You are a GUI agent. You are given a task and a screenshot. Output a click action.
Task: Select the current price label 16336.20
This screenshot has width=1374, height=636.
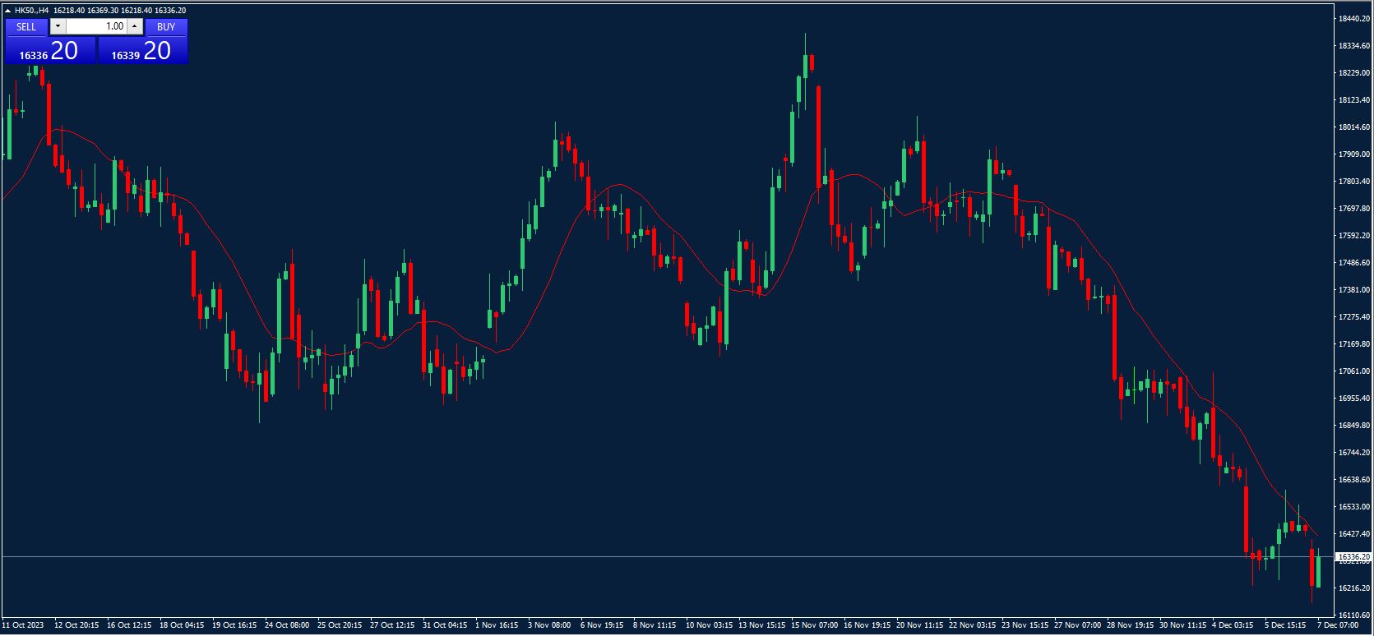1353,557
